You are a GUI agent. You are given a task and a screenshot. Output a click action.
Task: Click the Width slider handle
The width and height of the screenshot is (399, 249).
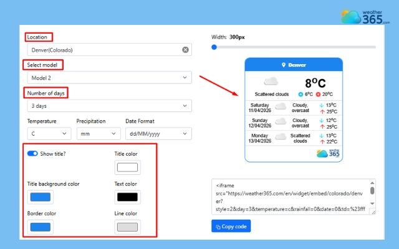pos(214,47)
